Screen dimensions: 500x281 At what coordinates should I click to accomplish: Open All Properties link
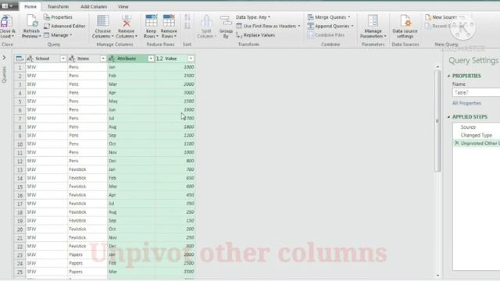coord(466,103)
